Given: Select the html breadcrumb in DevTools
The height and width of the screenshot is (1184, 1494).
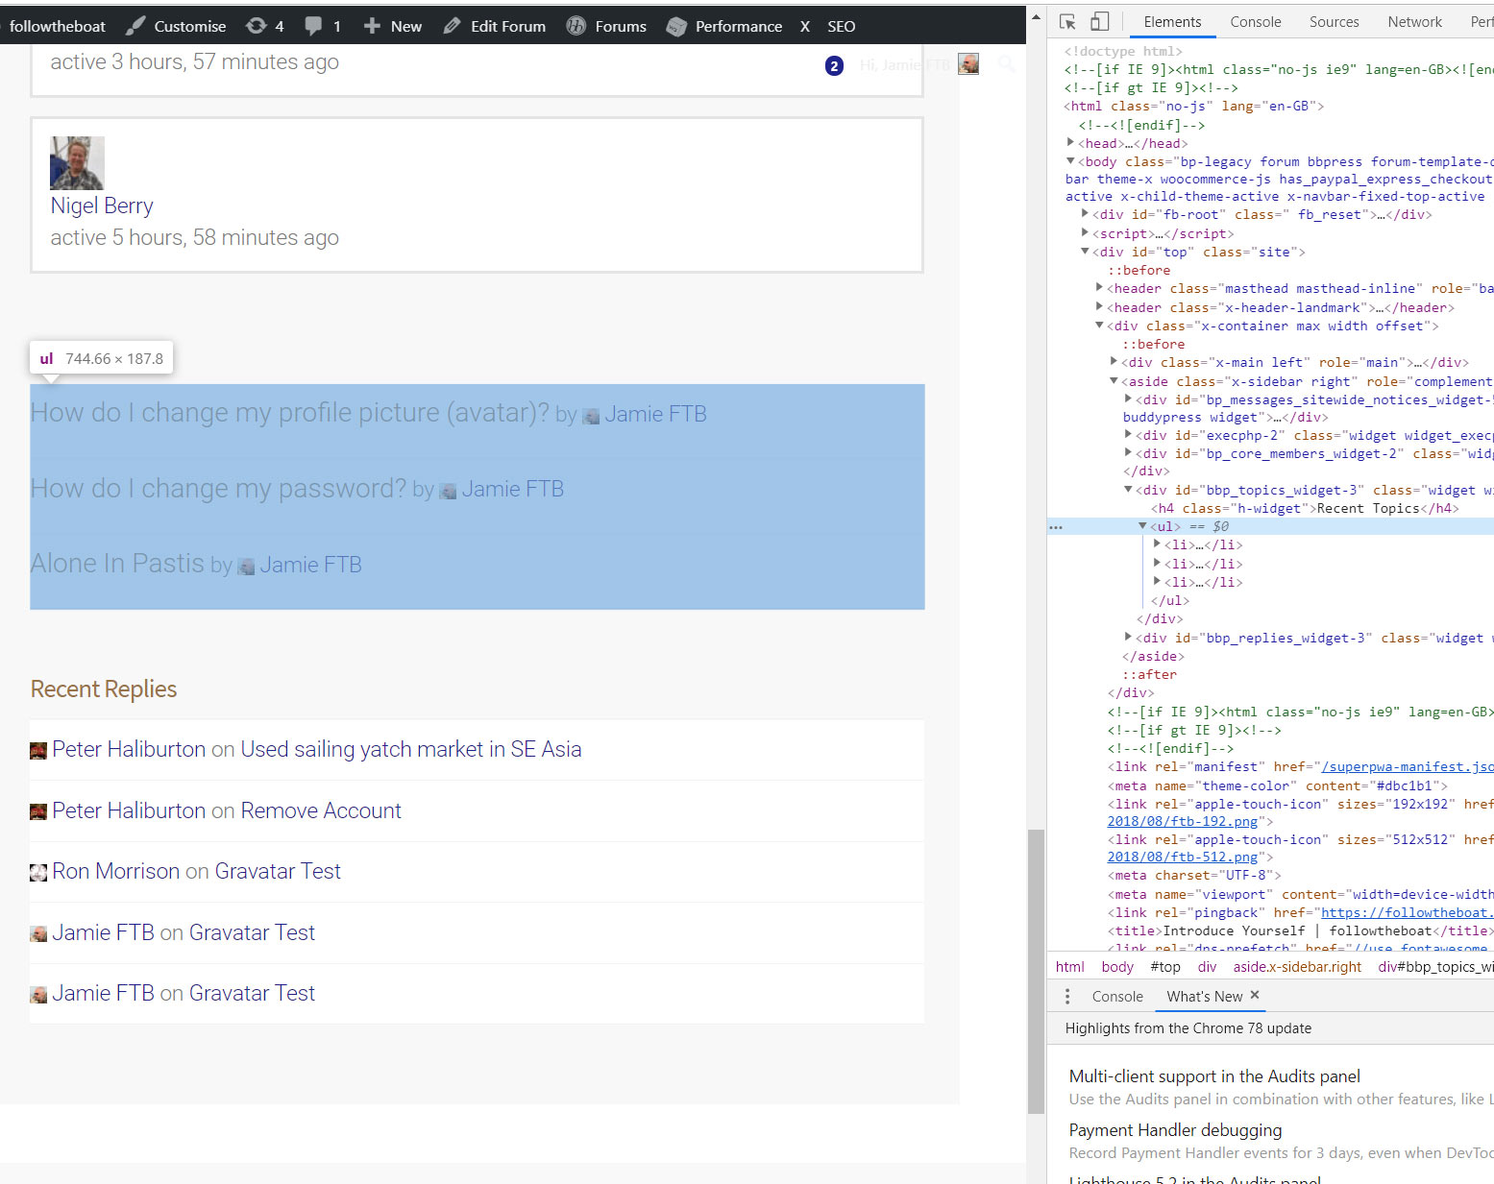Looking at the screenshot, I should pos(1069,967).
